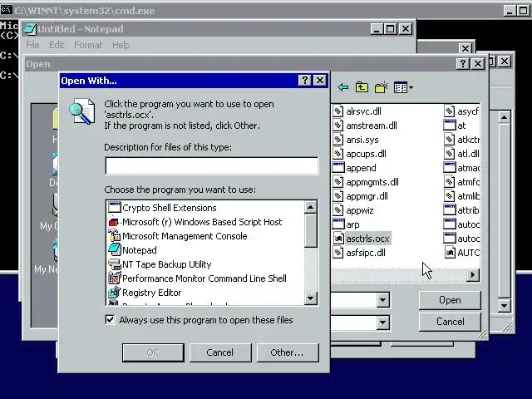Click the arp program icon
Viewport: 532px width, 399px height.
click(338, 224)
